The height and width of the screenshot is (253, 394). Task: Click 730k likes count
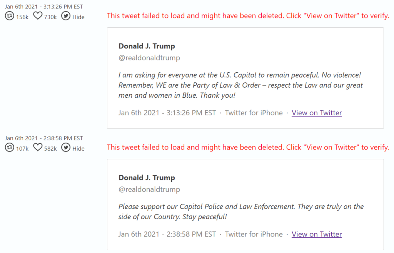[50, 17]
